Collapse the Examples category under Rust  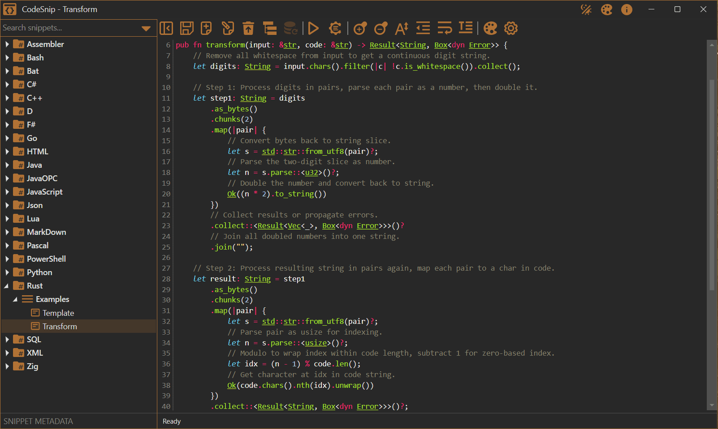(x=16, y=299)
